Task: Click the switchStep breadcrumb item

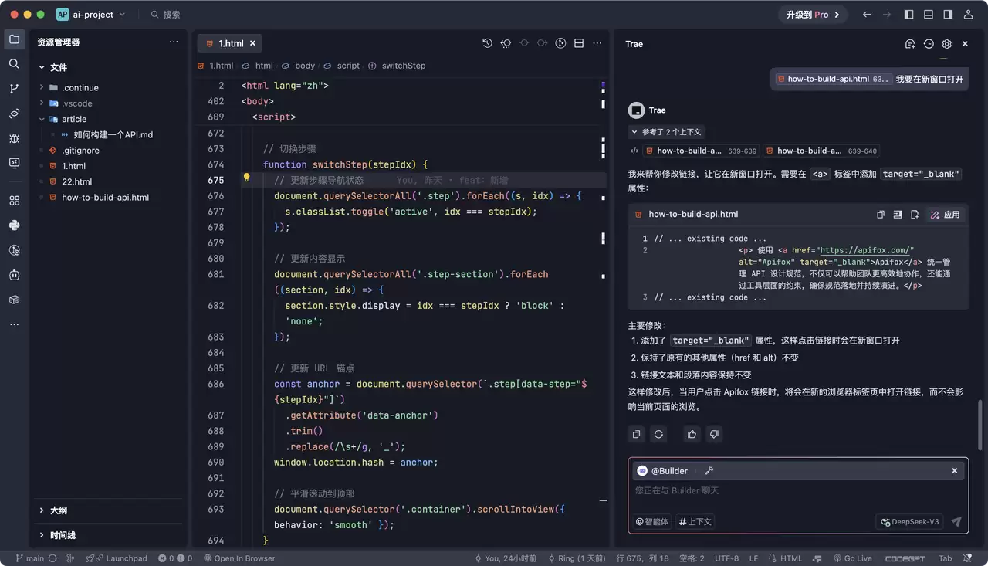Action: click(404, 66)
